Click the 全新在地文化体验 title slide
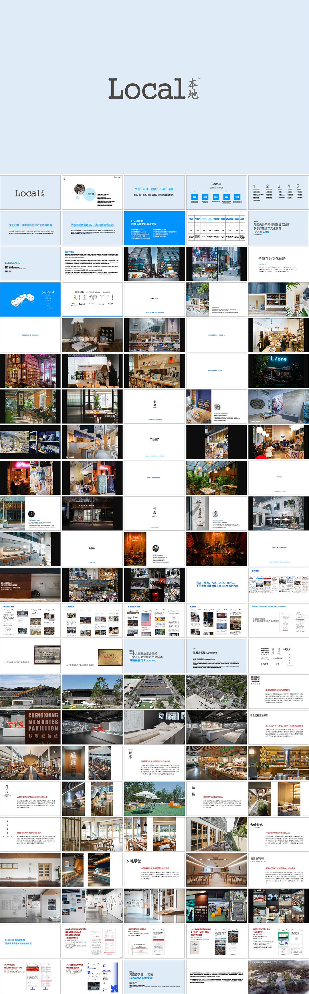 278,263
